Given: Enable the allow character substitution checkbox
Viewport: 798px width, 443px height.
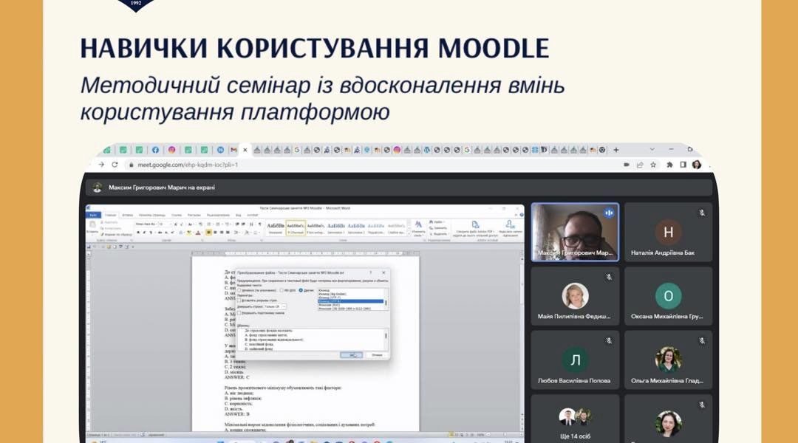Looking at the screenshot, I should click(x=239, y=313).
